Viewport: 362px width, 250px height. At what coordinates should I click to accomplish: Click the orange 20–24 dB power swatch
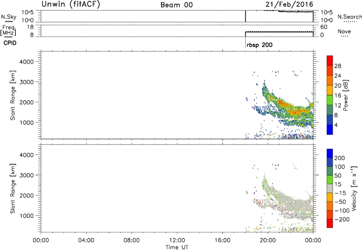(330, 80)
